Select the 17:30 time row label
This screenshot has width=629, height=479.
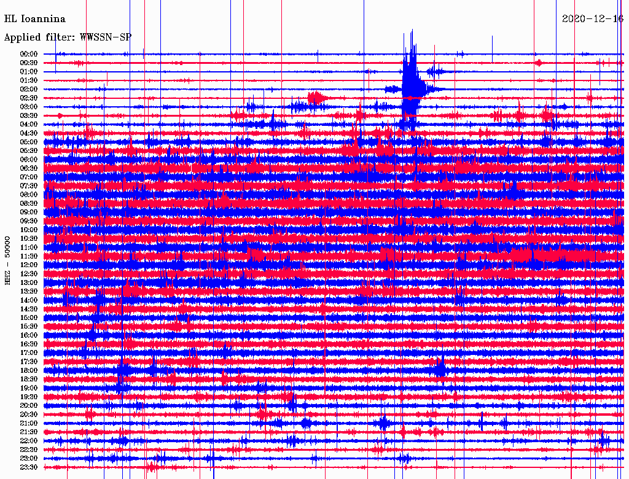[x=29, y=362]
